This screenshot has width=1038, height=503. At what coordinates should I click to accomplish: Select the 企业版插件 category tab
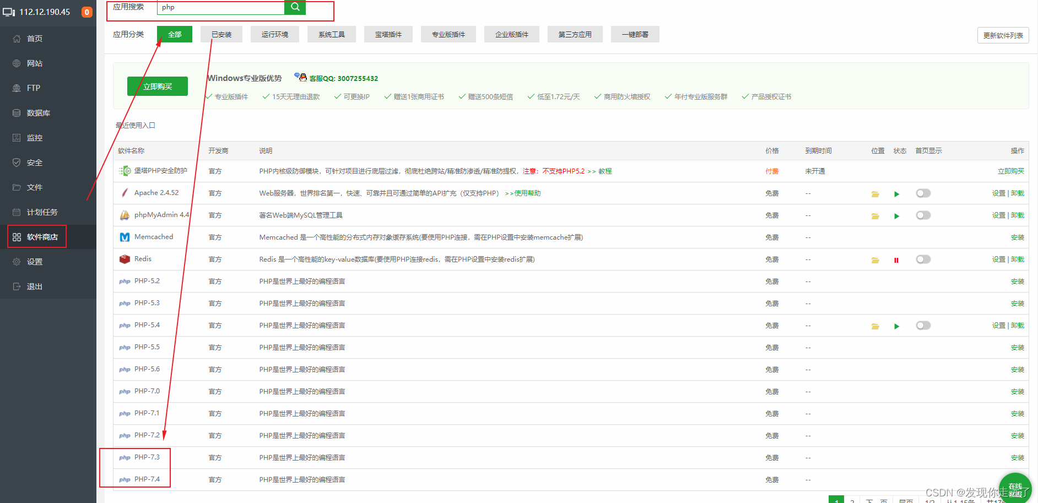click(512, 34)
